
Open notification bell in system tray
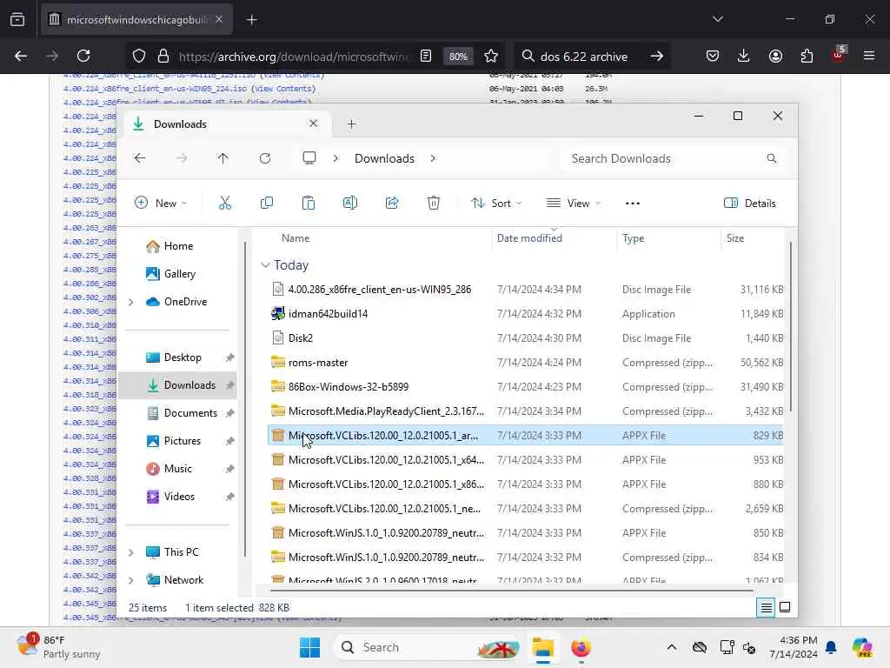[x=831, y=647]
